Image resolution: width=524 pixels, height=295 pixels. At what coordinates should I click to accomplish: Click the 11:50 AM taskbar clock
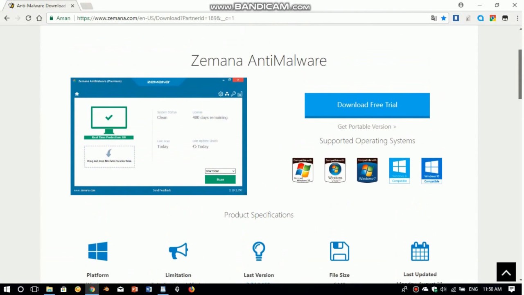492,289
